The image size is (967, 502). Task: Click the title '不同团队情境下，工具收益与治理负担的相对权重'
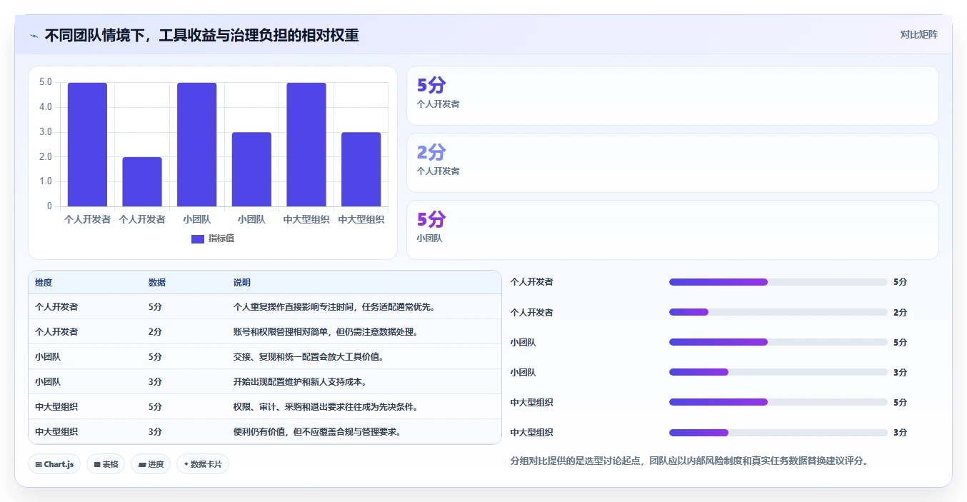201,35
